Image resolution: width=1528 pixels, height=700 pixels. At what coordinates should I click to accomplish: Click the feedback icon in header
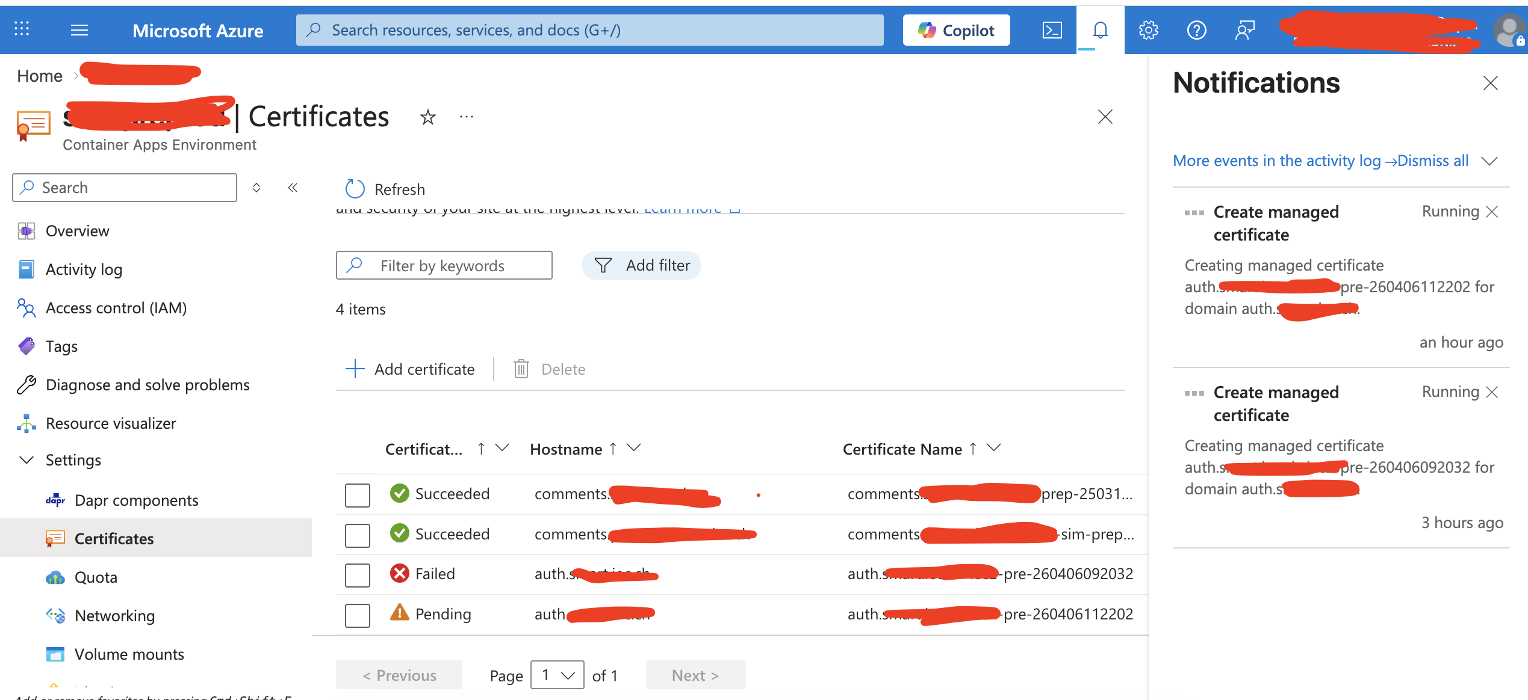(1244, 30)
